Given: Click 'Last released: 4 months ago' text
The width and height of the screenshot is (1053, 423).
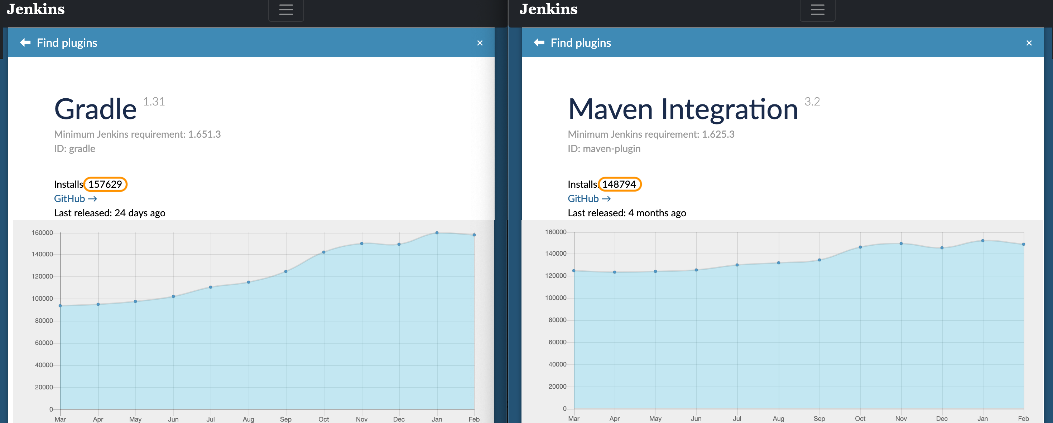Looking at the screenshot, I should point(627,213).
